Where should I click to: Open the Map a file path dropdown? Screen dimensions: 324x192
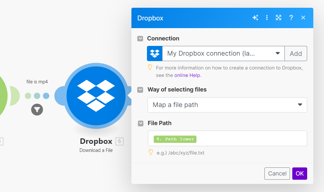coord(227,105)
